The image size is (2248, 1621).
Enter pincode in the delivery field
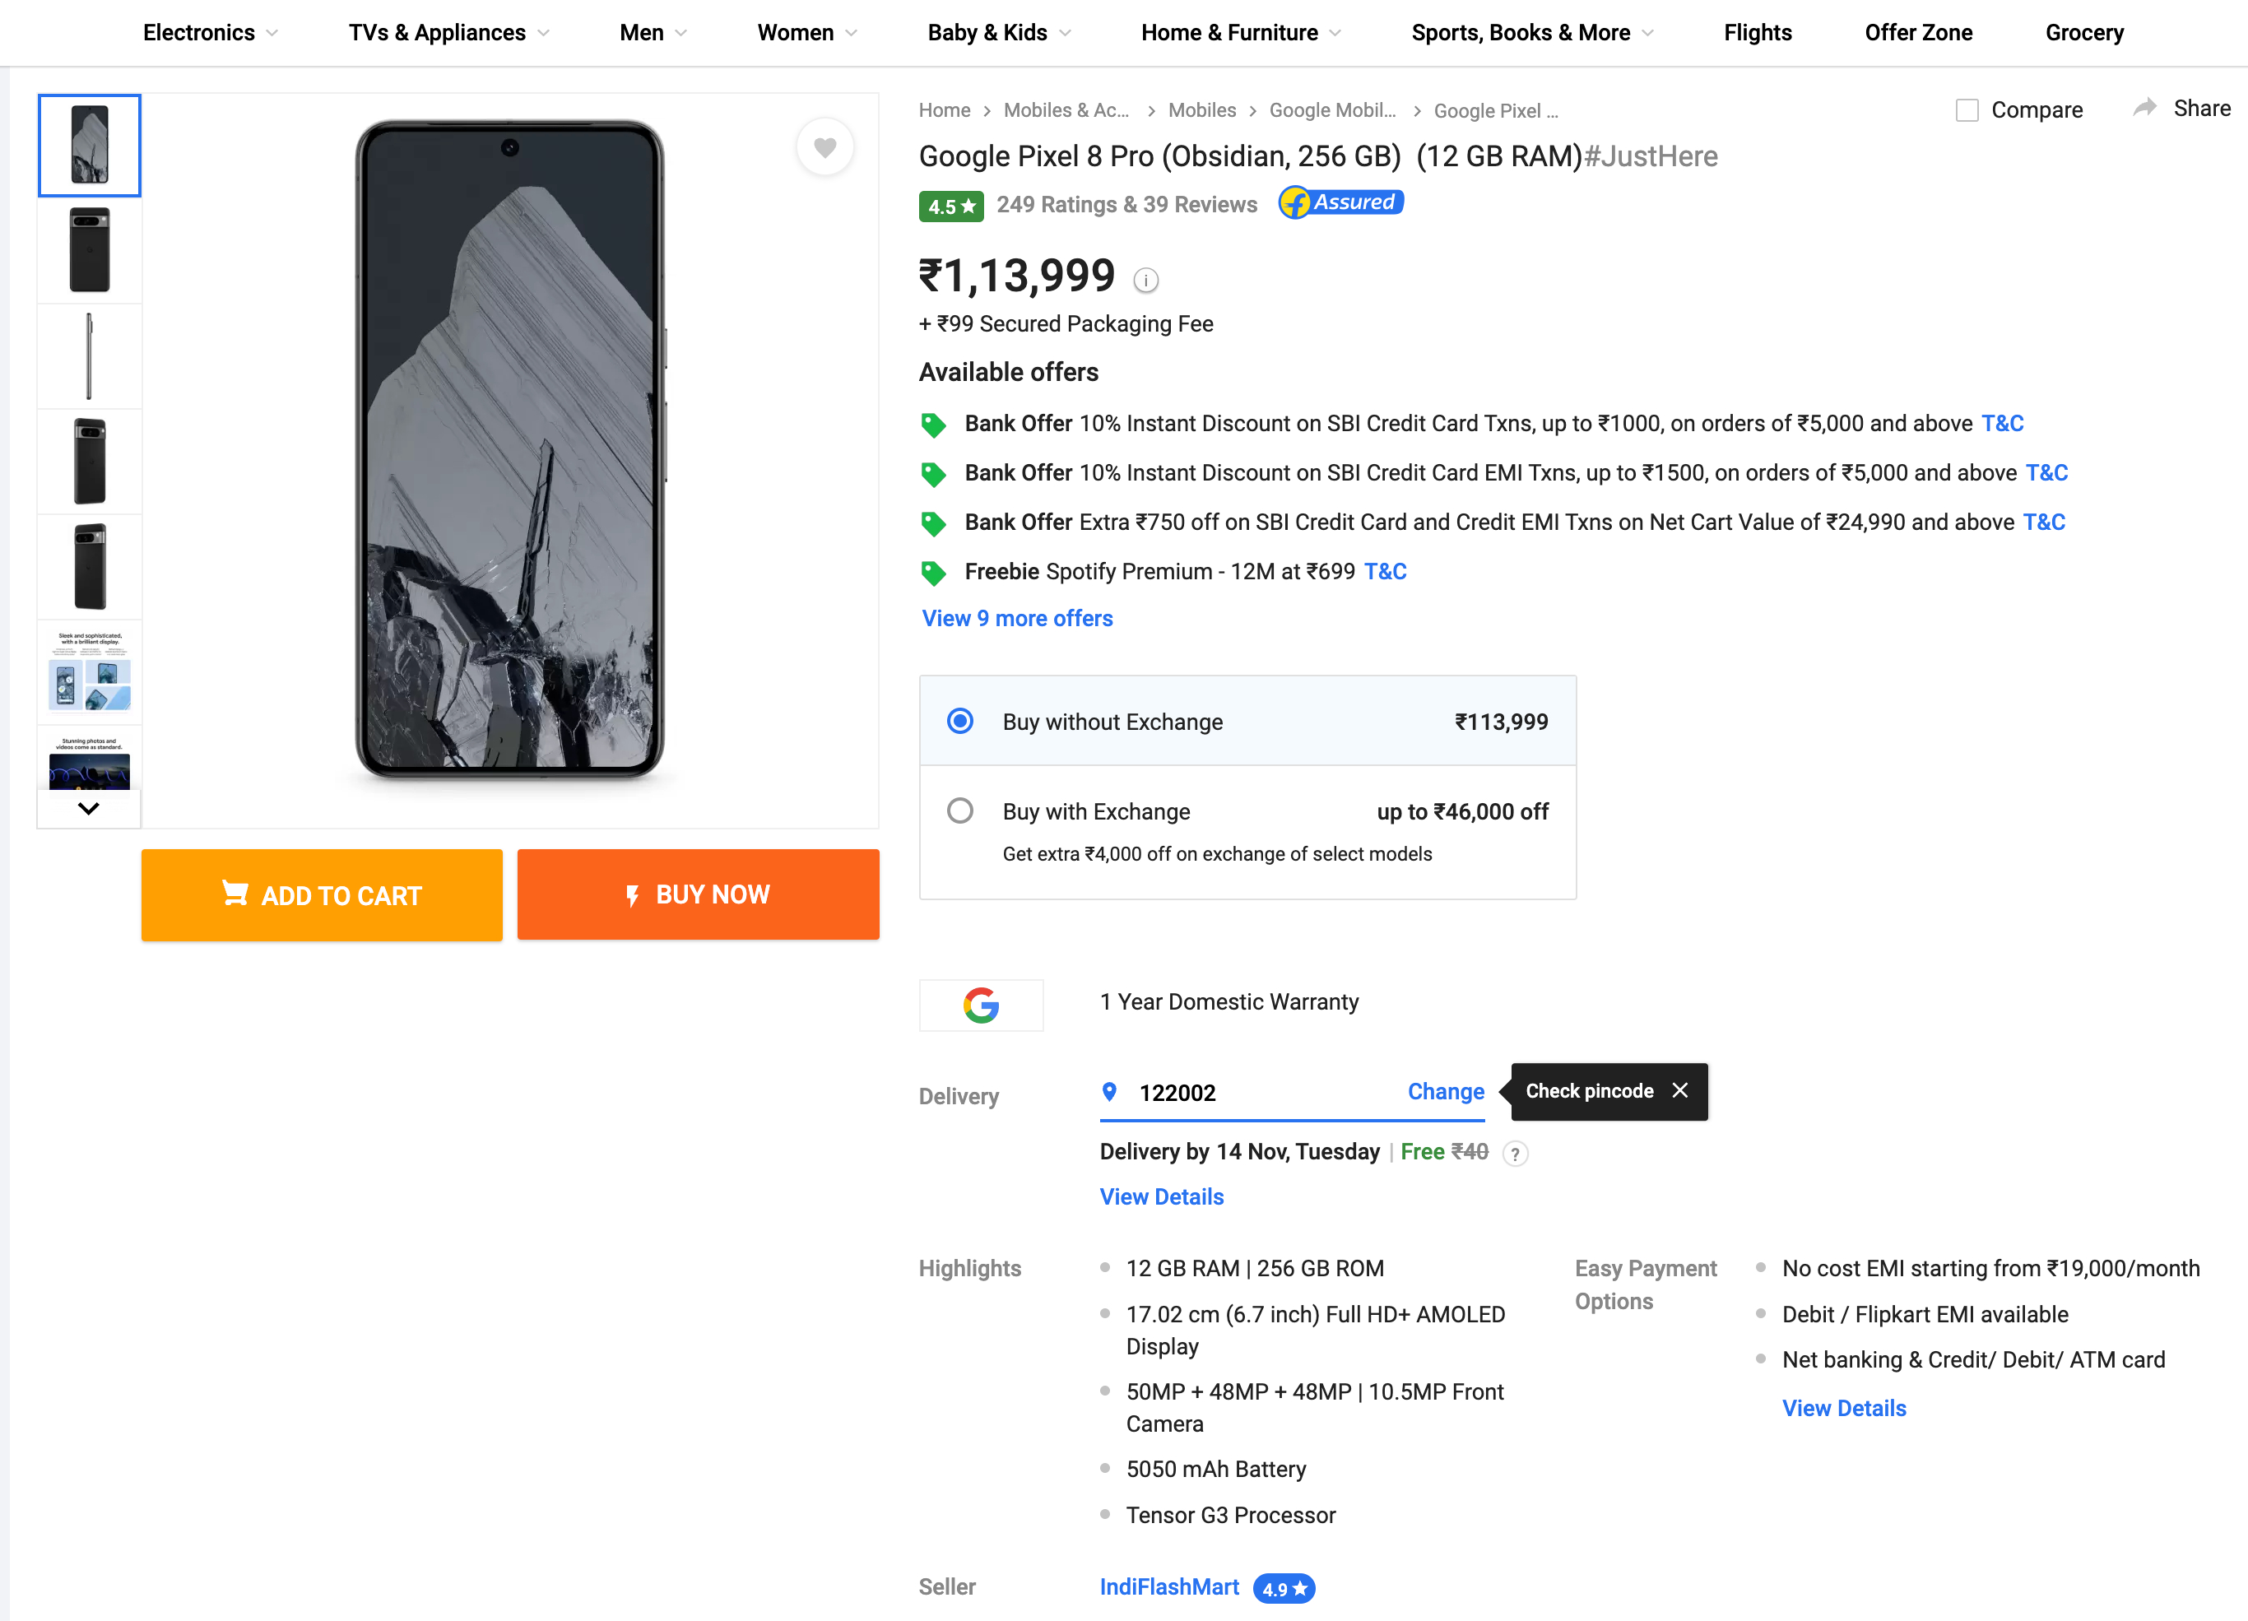click(x=1259, y=1093)
